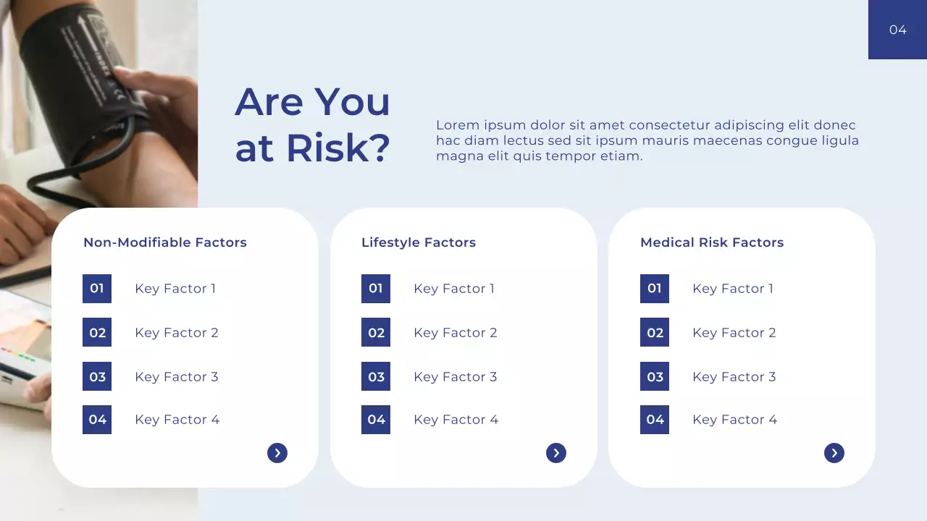Image resolution: width=927 pixels, height=521 pixels.
Task: Click the arrow icon in Non-Modifiable Factors card
Action: click(x=277, y=453)
